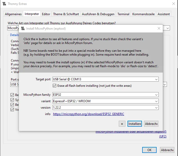The width and height of the screenshot is (178, 156).
Task: Toggle the first checkbox under Port
Action: (x=12, y=95)
